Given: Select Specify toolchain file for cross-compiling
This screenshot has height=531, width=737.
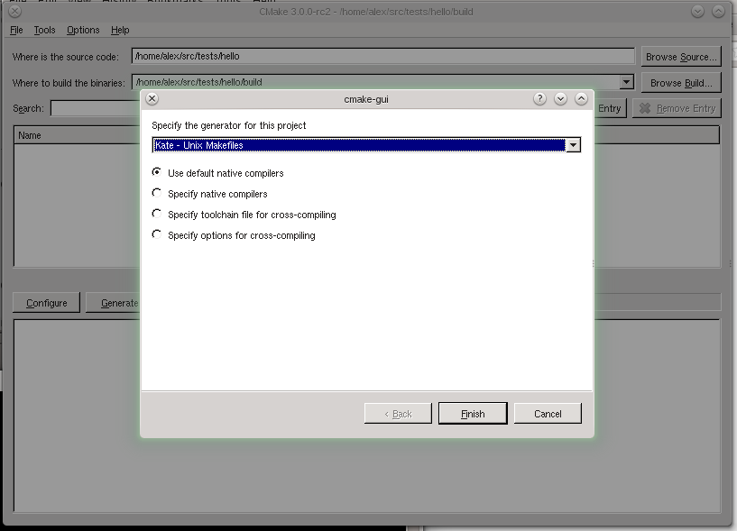Looking at the screenshot, I should click(158, 215).
